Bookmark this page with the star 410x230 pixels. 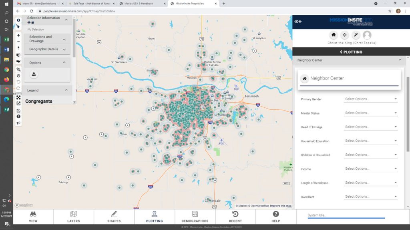pyautogui.click(x=390, y=11)
